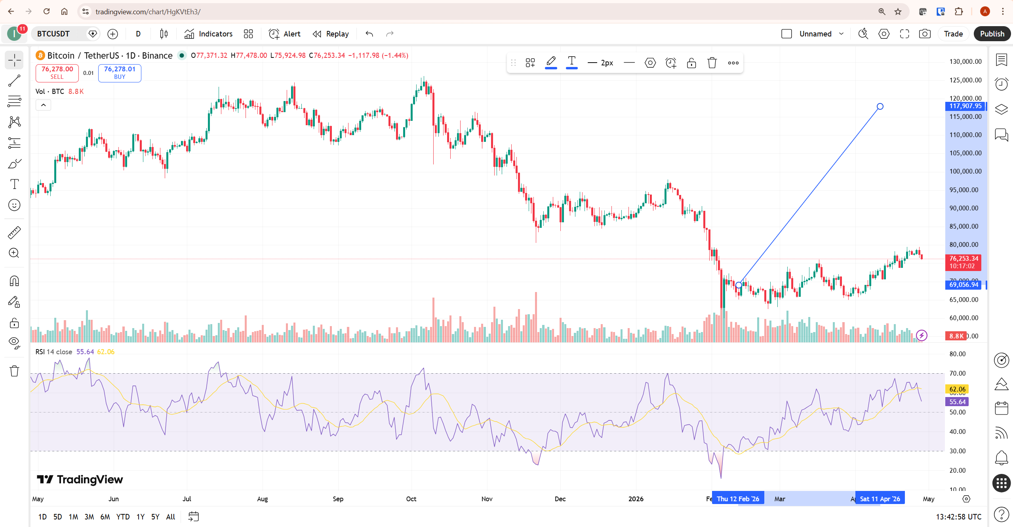This screenshot has height=527, width=1013.
Task: Bookmark this page with the star
Action: pos(898,11)
